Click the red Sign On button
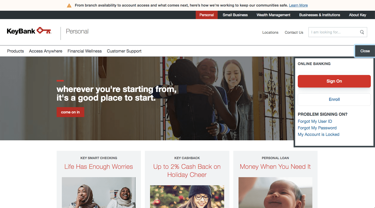 tap(334, 81)
